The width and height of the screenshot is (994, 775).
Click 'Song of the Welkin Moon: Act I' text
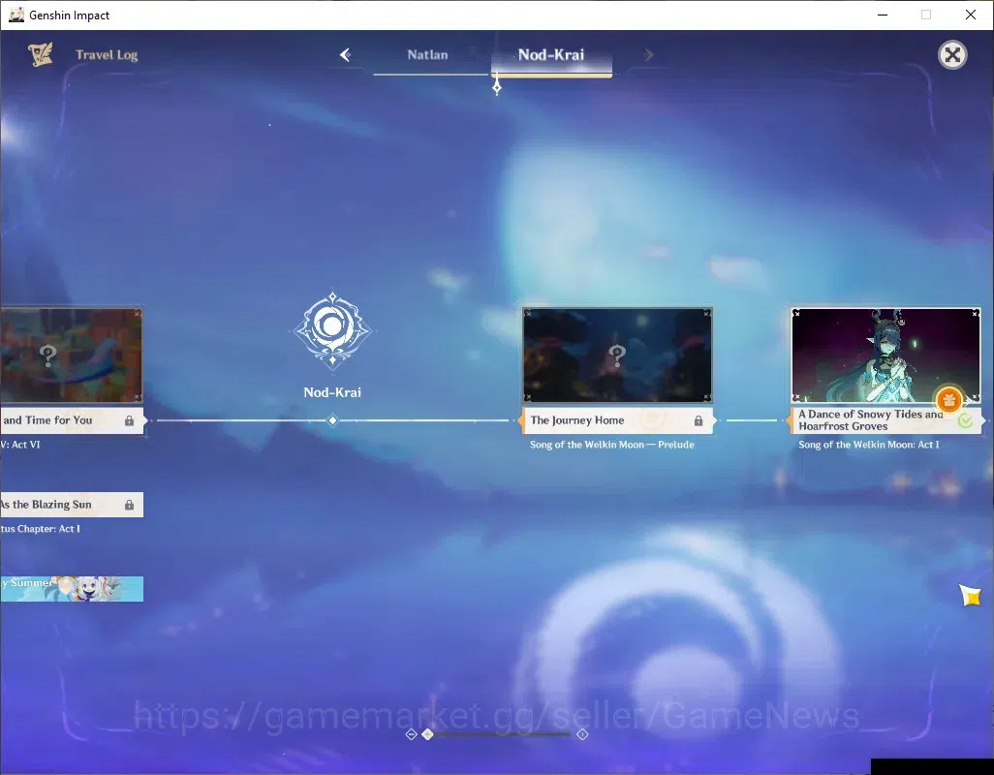pos(868,445)
